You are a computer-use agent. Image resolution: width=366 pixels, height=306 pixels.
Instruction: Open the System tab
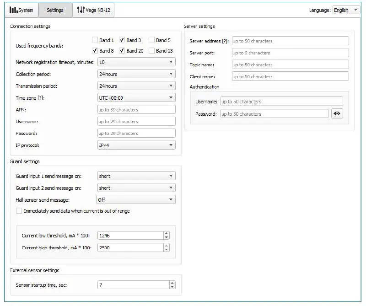(22, 10)
